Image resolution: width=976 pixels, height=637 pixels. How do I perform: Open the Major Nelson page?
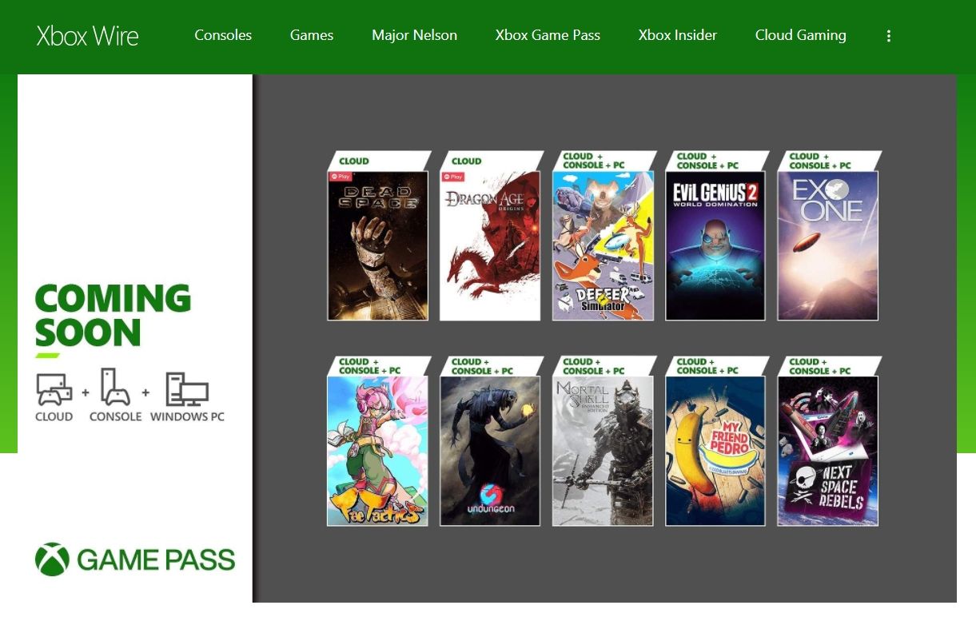pyautogui.click(x=414, y=35)
